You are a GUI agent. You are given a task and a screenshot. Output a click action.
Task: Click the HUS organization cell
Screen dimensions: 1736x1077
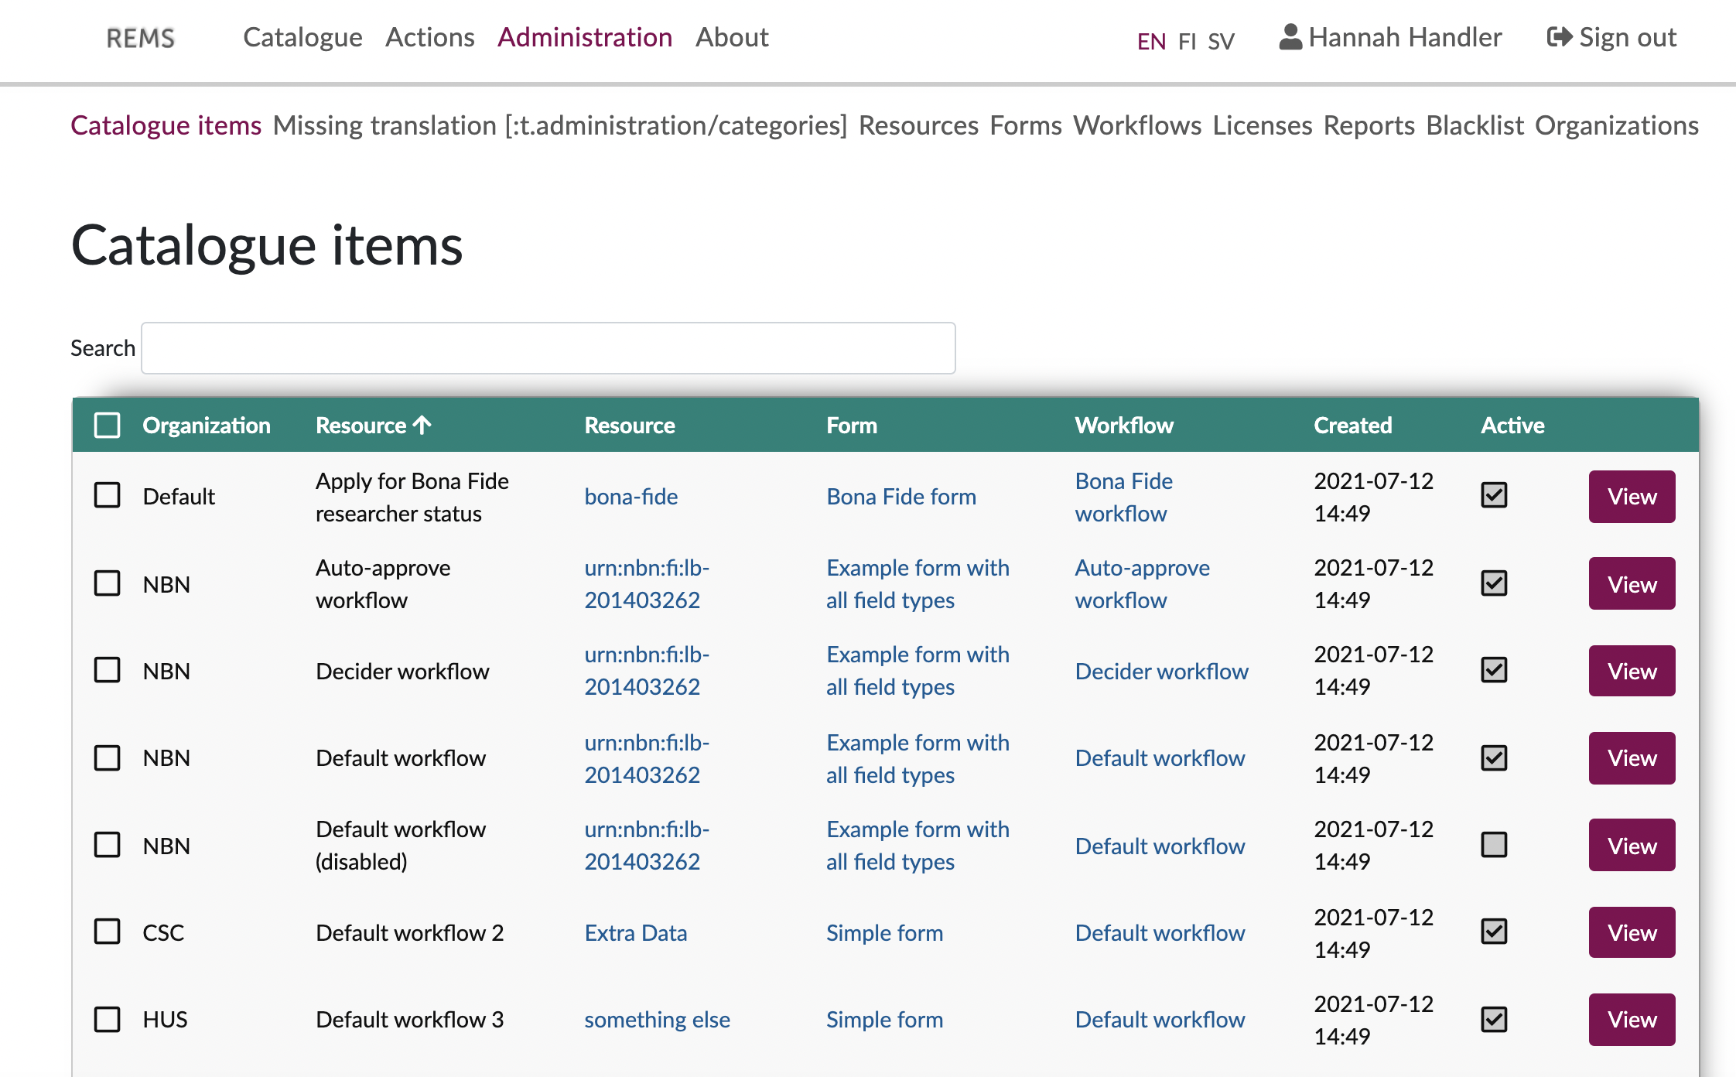165,1020
